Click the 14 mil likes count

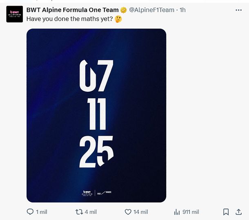point(141,212)
